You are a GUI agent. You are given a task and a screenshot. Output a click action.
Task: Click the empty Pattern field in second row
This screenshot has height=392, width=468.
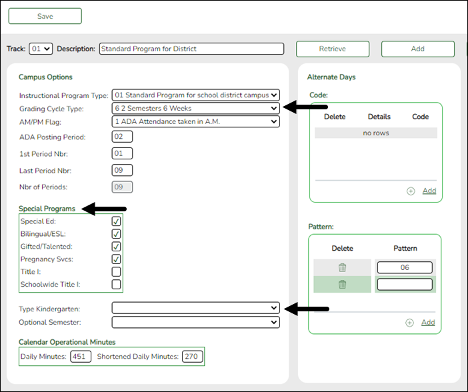click(x=405, y=285)
